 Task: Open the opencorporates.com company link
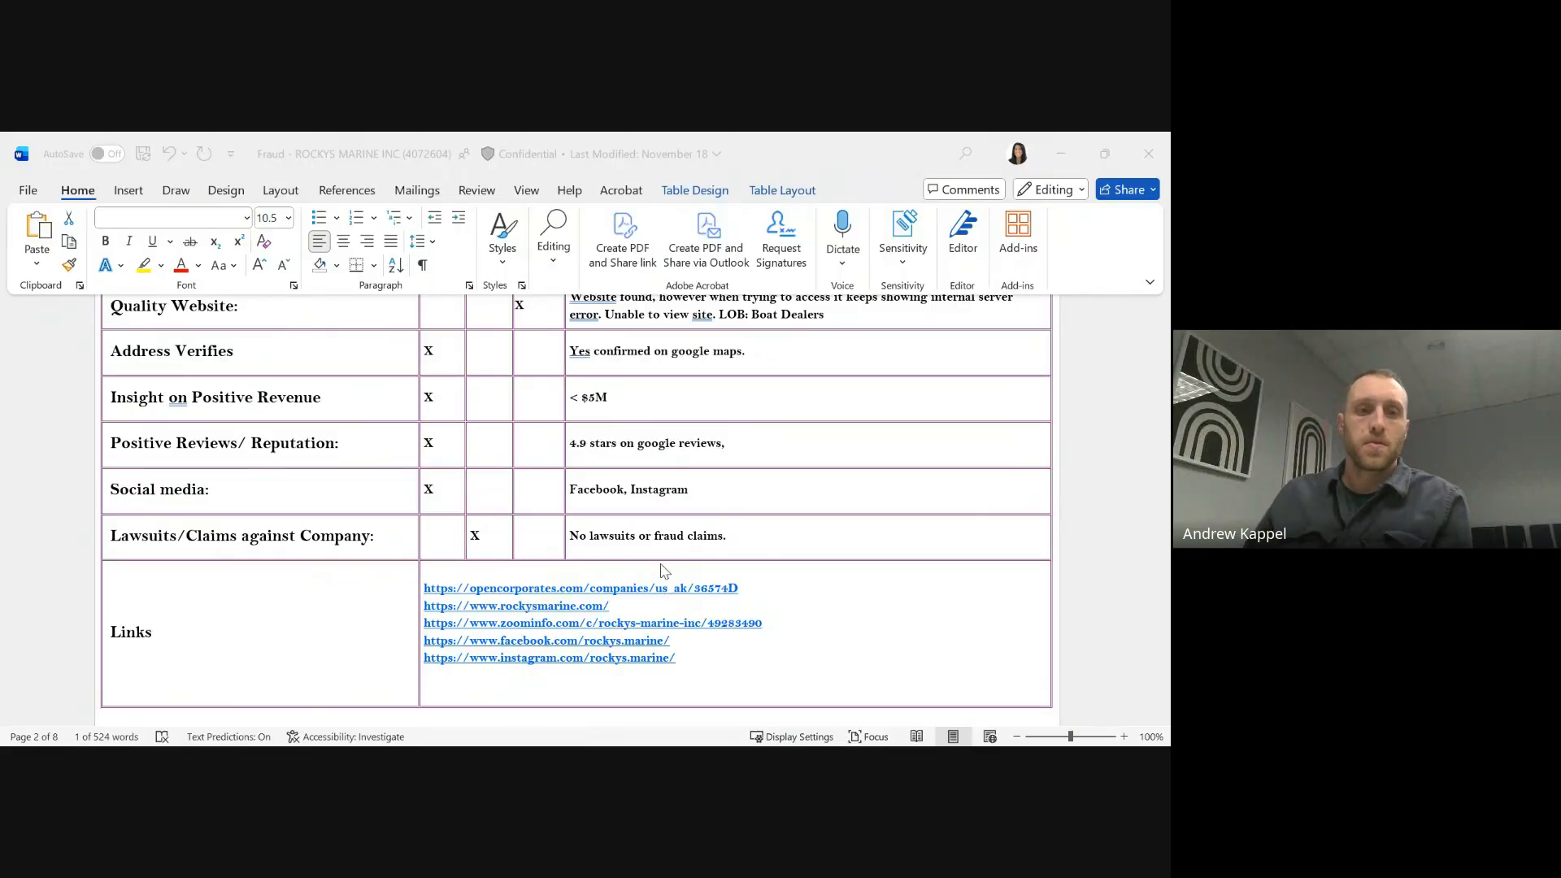(580, 588)
